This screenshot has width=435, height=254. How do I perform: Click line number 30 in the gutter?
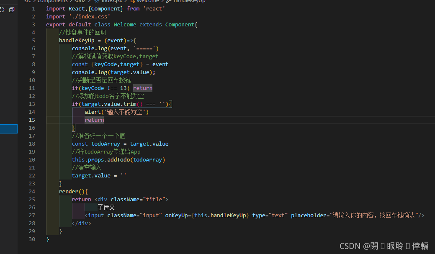[x=32, y=239]
